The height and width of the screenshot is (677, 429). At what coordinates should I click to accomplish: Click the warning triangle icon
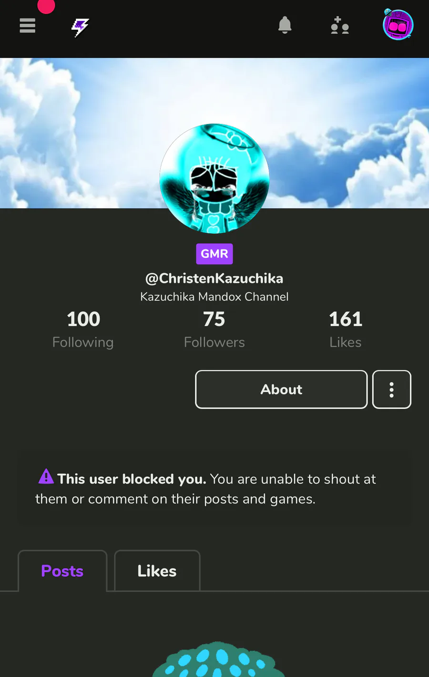[46, 476]
